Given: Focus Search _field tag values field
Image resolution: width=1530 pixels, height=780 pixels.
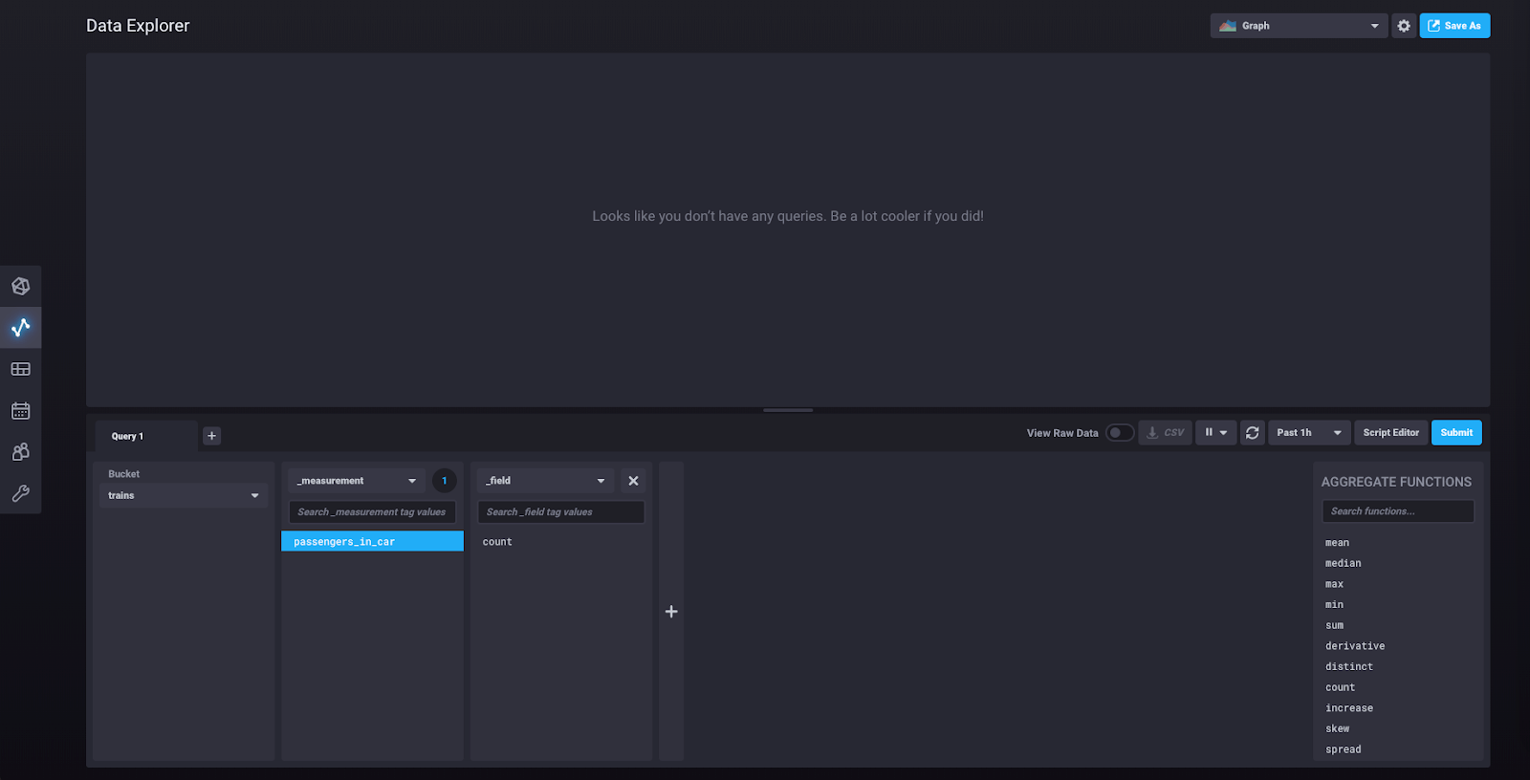Looking at the screenshot, I should (561, 512).
